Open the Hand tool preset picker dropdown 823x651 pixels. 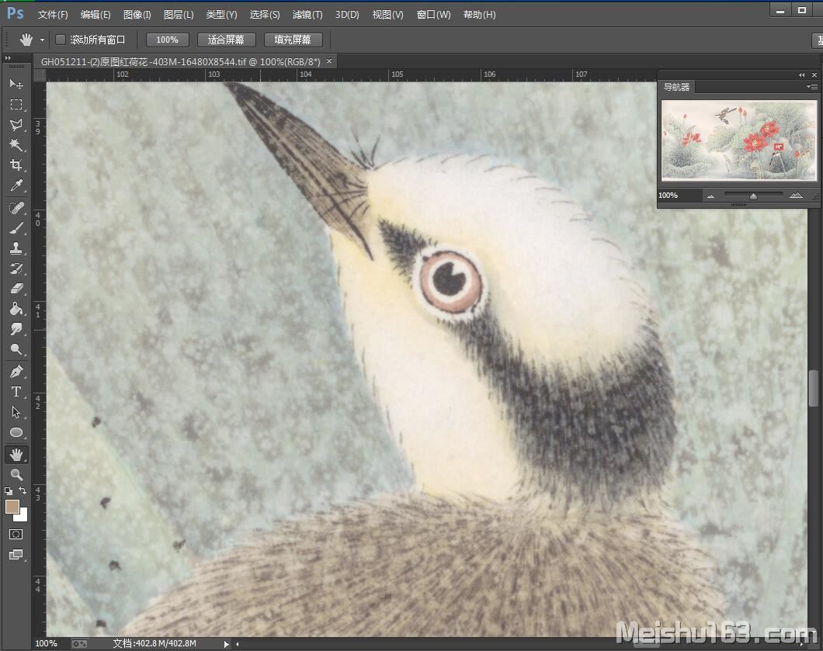coord(42,40)
